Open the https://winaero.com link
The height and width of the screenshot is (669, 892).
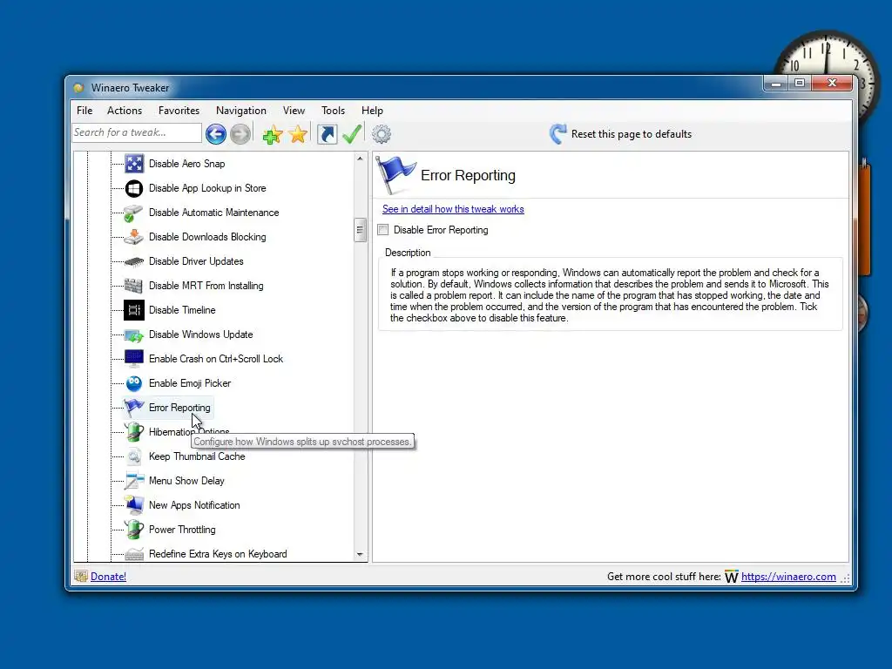click(x=788, y=577)
